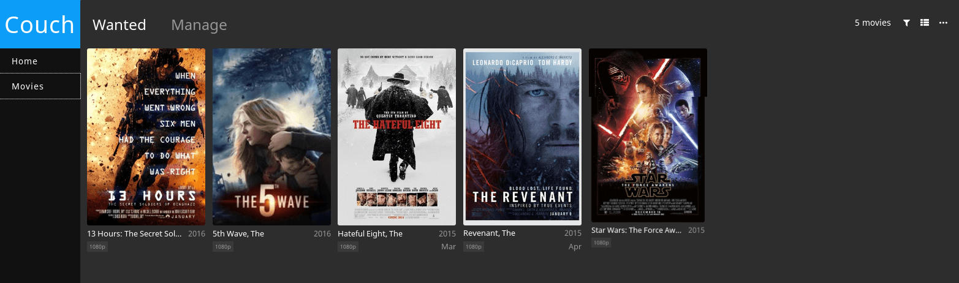The height and width of the screenshot is (283, 959).
Task: Click the Couch logo
Action: 40,25
